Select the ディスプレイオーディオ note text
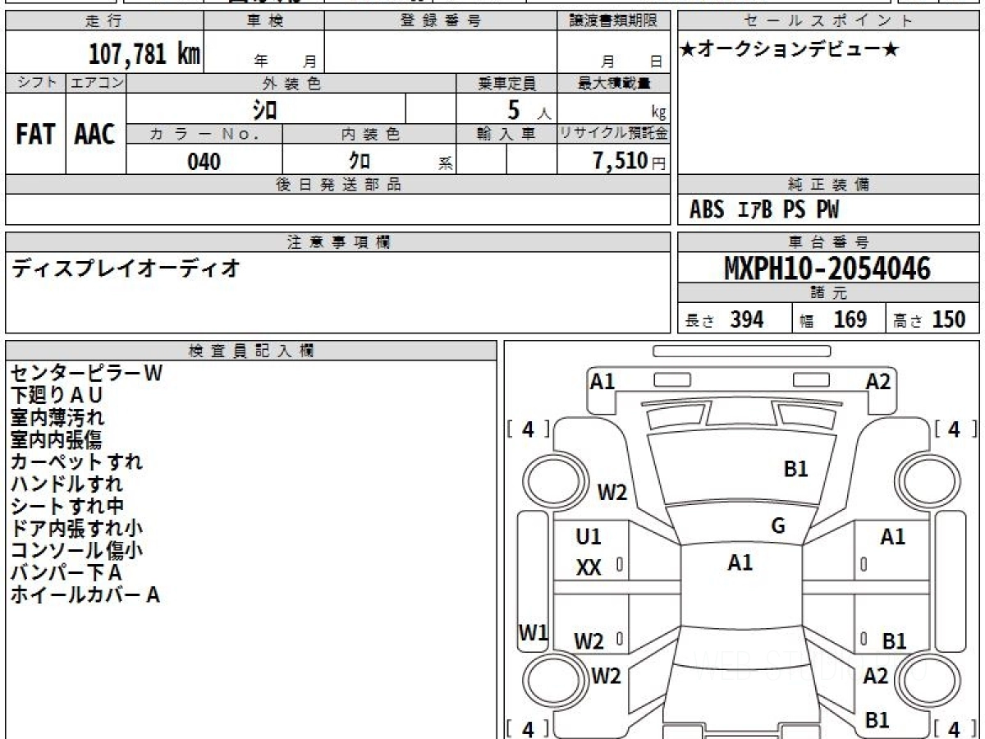The width and height of the screenshot is (985, 739). tap(126, 267)
